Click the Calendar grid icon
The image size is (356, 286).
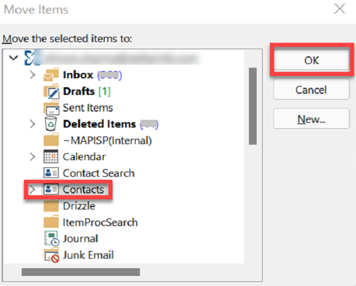(x=50, y=157)
